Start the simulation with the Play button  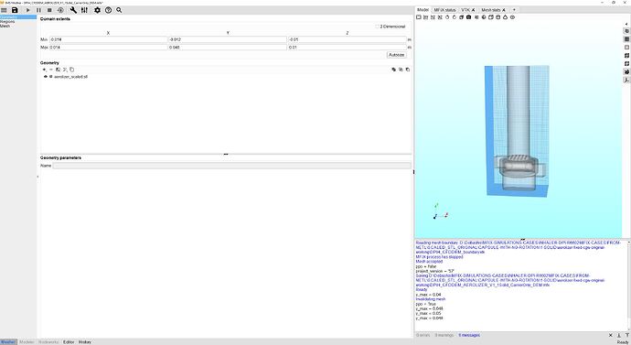(x=27, y=10)
